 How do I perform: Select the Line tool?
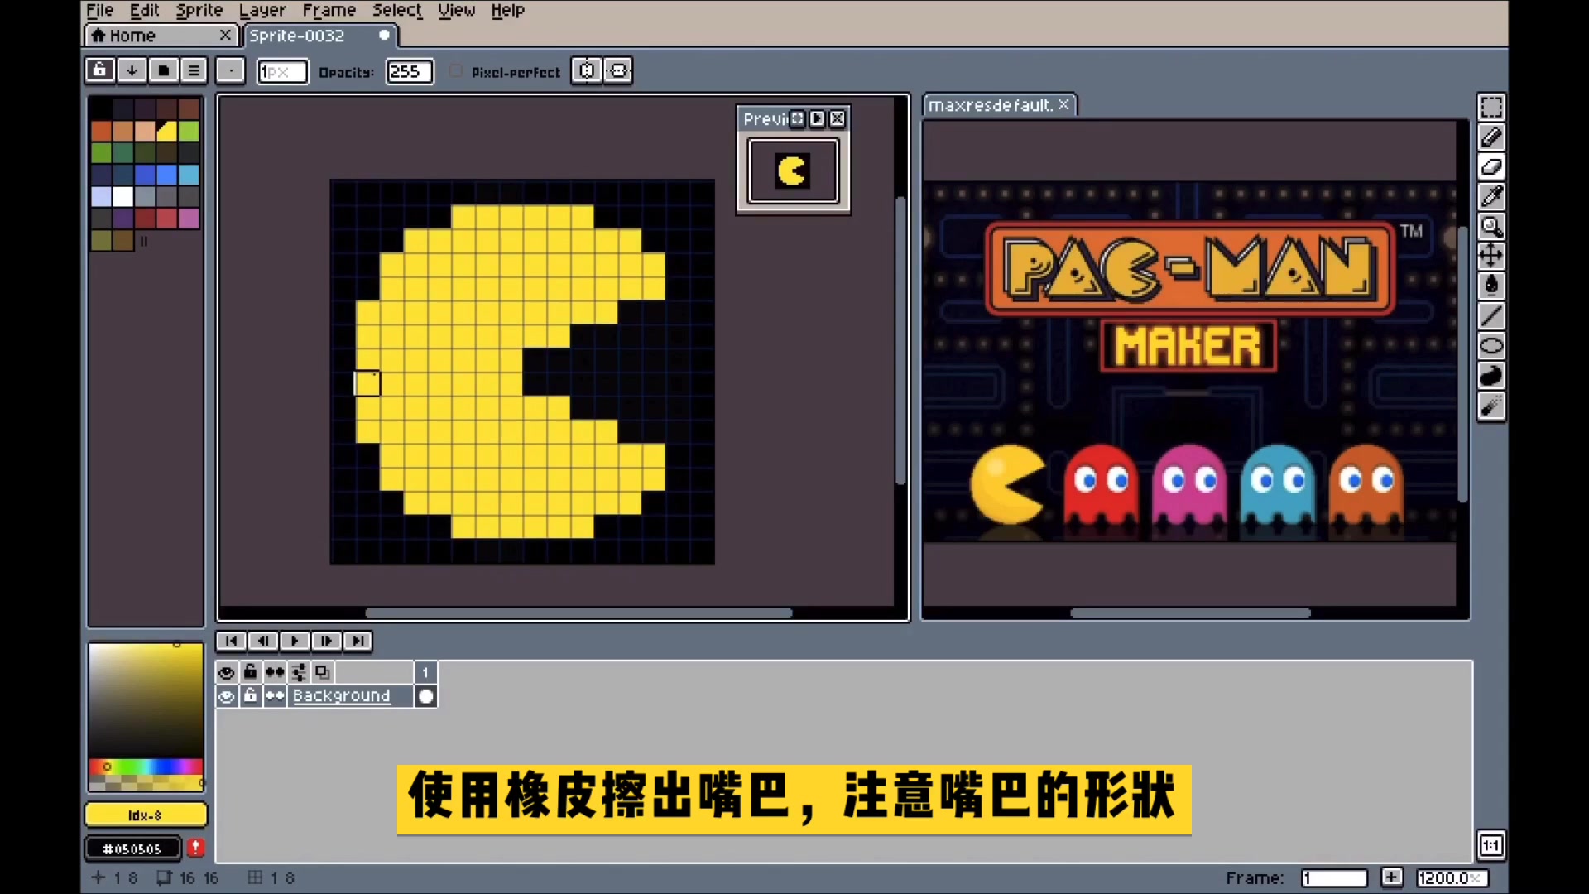(1491, 315)
